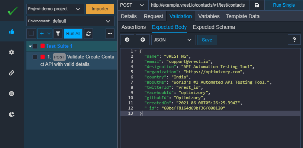The image size is (303, 148).
Task: Open the thumbs-up test cases sidebar icon
Action: click(x=12, y=31)
